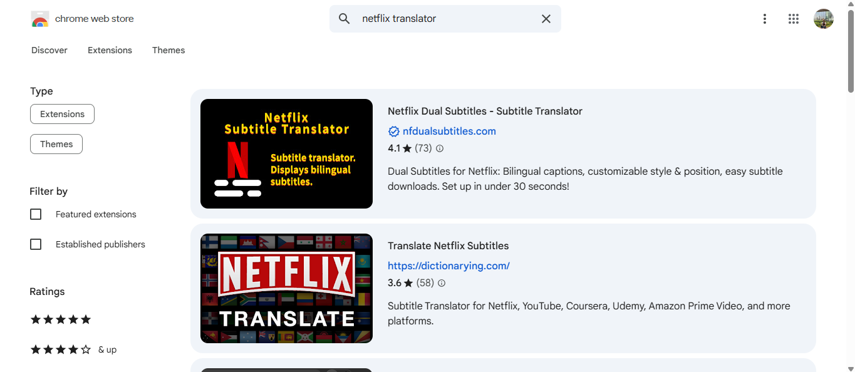Click the Themes type filter chip

pos(56,144)
